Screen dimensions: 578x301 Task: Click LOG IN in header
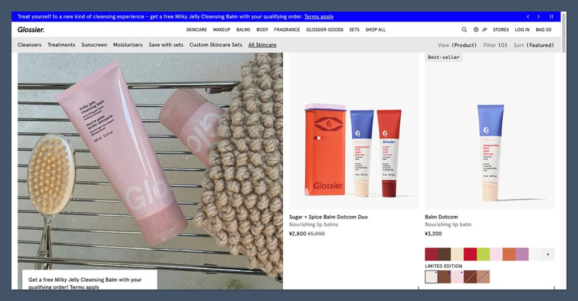(x=522, y=29)
